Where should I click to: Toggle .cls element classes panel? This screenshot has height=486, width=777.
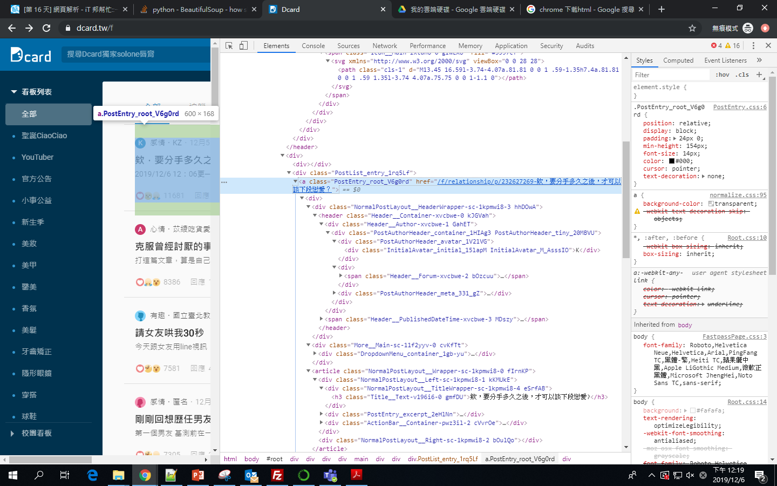(x=742, y=75)
